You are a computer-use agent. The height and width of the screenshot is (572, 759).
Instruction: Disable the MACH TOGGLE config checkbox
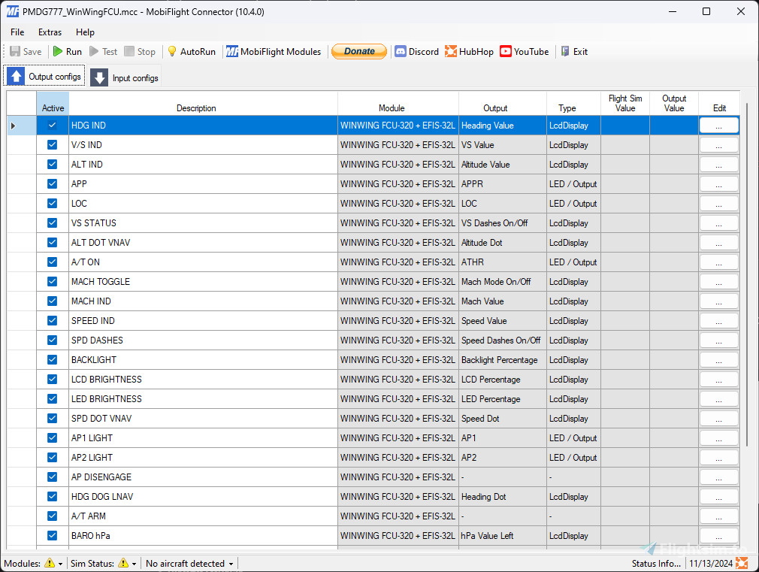[x=53, y=282]
